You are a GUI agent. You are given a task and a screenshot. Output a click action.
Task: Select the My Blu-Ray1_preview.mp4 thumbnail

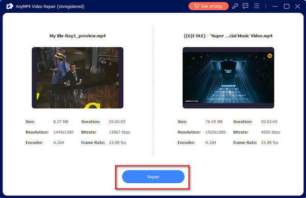pos(78,78)
